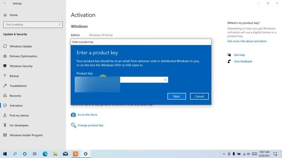Focus the Product key input field
The image size is (282, 158).
click(122, 80)
